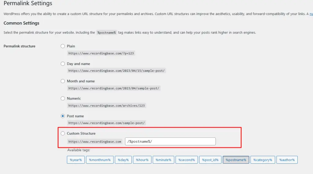Click the %day% tag button

(x=124, y=160)
